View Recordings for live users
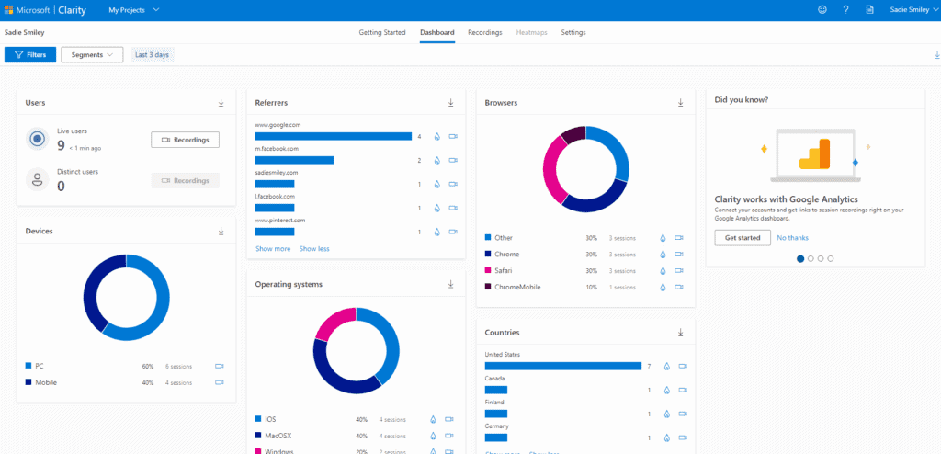The image size is (941, 454). (185, 140)
